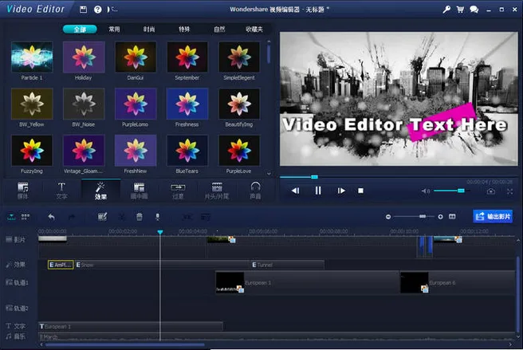
Task: Click the undo arrow in timeline toolbar
Action: (x=52, y=216)
